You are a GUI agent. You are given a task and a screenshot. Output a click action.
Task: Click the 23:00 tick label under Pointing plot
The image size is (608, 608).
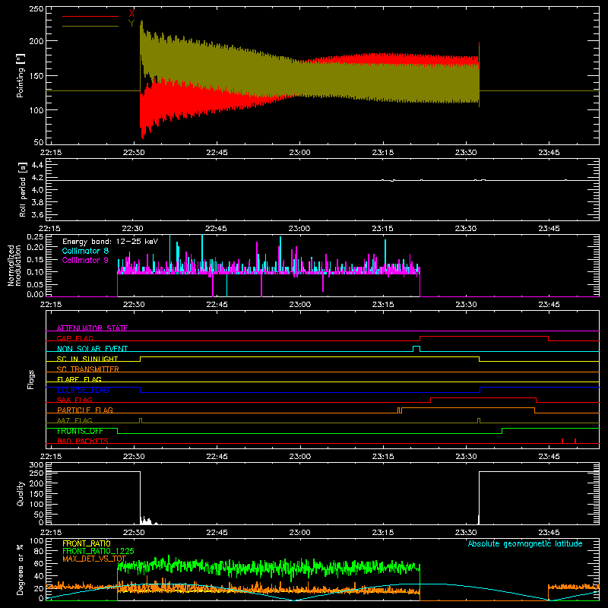pos(299,153)
